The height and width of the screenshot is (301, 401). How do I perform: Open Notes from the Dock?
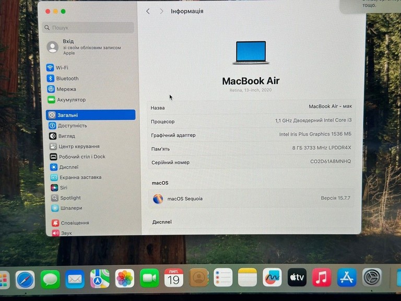pos(247,277)
